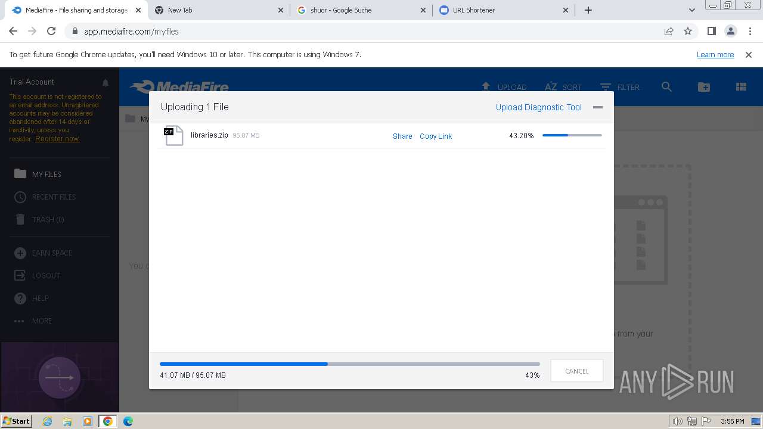This screenshot has width=763, height=429.
Task: Click the Earn Space plus icon
Action: tap(20, 253)
